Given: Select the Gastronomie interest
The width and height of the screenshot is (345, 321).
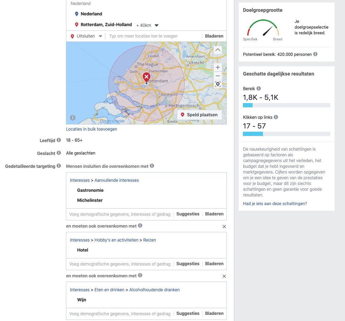Looking at the screenshot, I should (90, 190).
